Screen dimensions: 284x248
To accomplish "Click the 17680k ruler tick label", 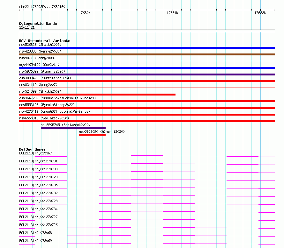I will click(x=85, y=13).
